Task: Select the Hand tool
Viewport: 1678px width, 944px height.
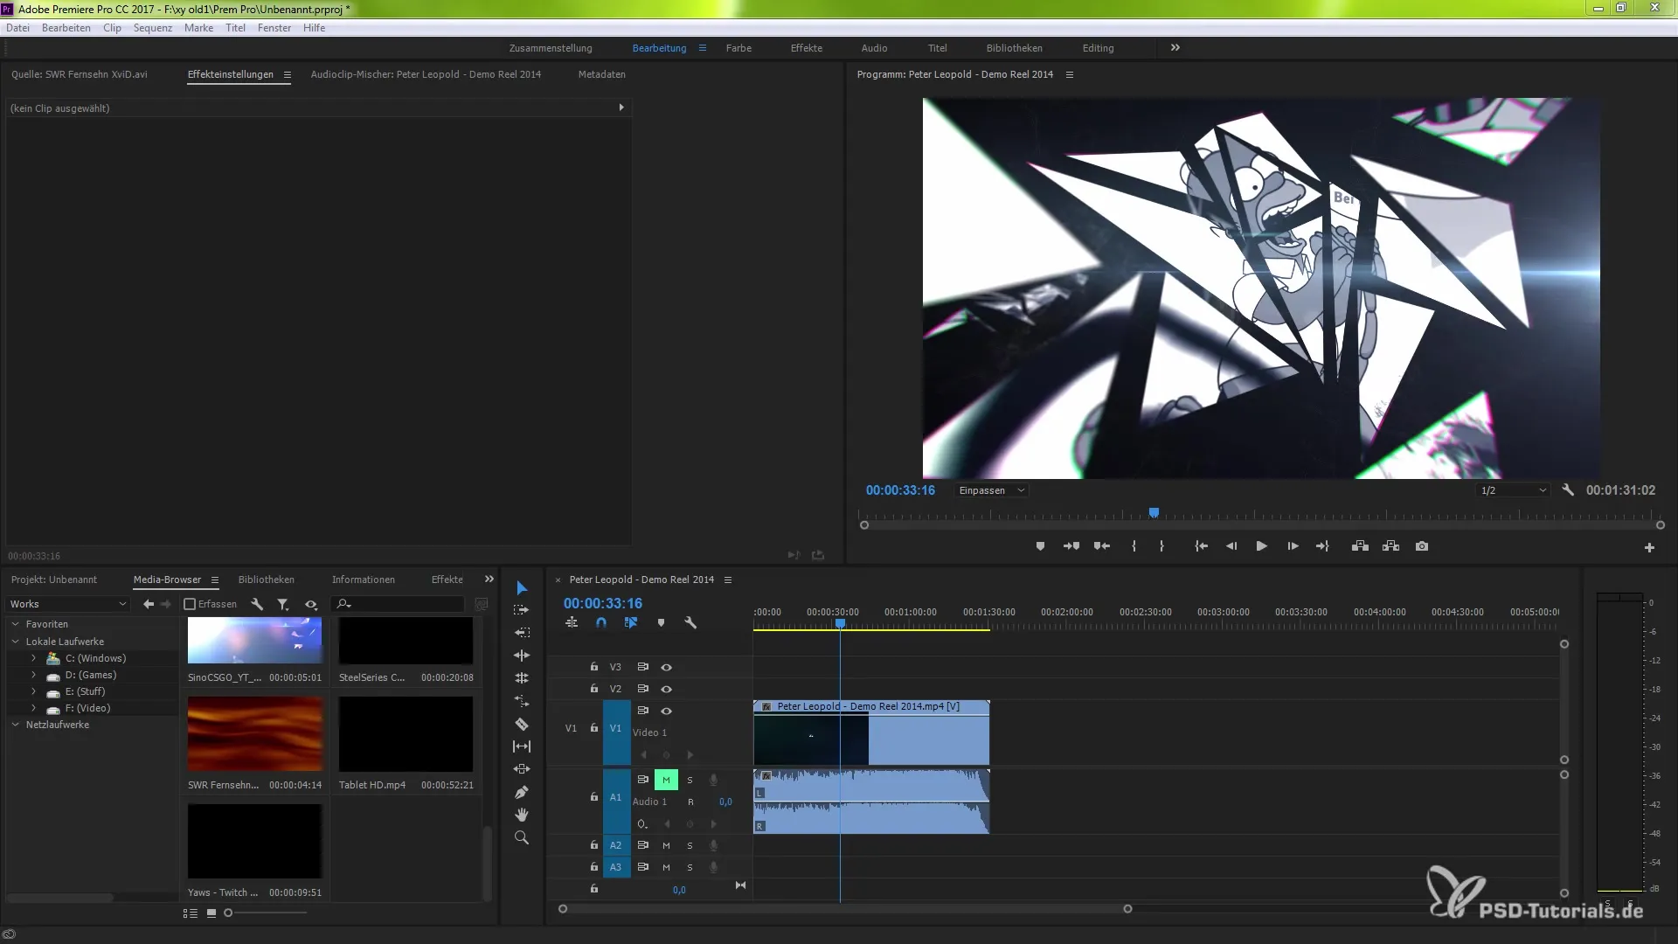Action: pyautogui.click(x=522, y=815)
